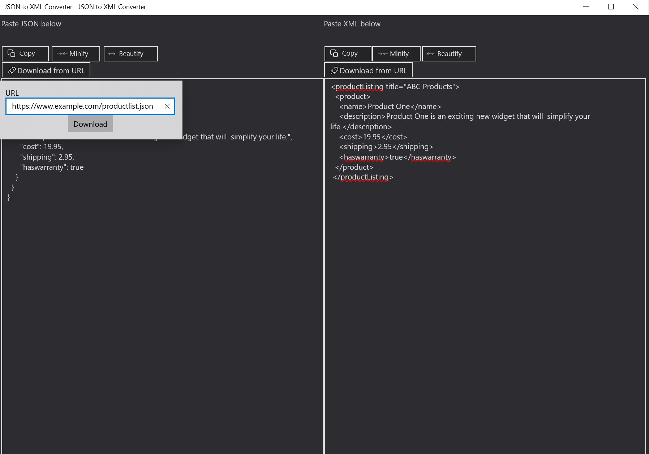Click the link icon on JSON Download from URL
Viewport: 649px width, 454px height.
[12, 71]
